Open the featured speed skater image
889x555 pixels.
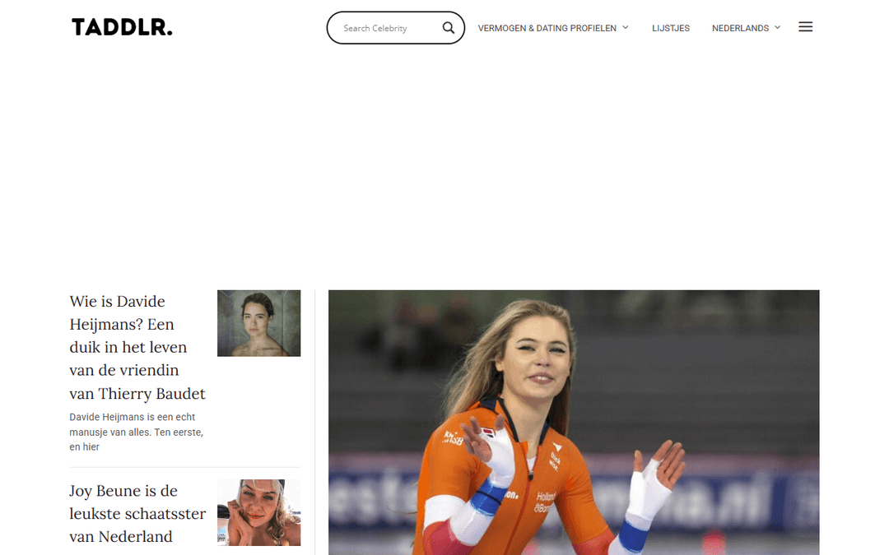(x=574, y=423)
